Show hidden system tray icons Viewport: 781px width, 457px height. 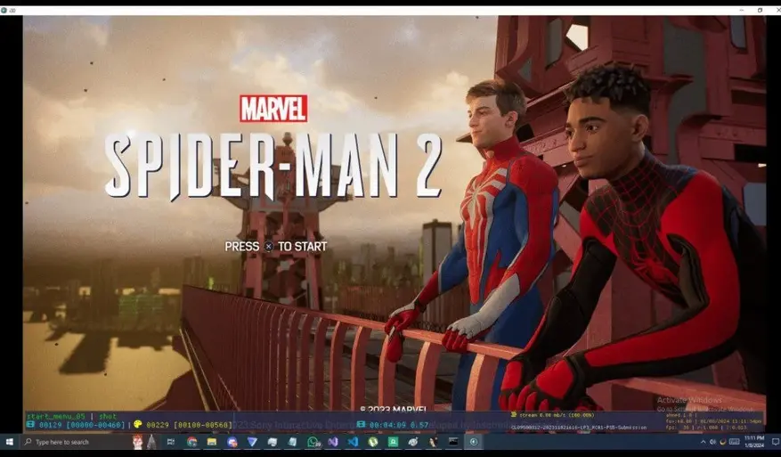point(703,442)
